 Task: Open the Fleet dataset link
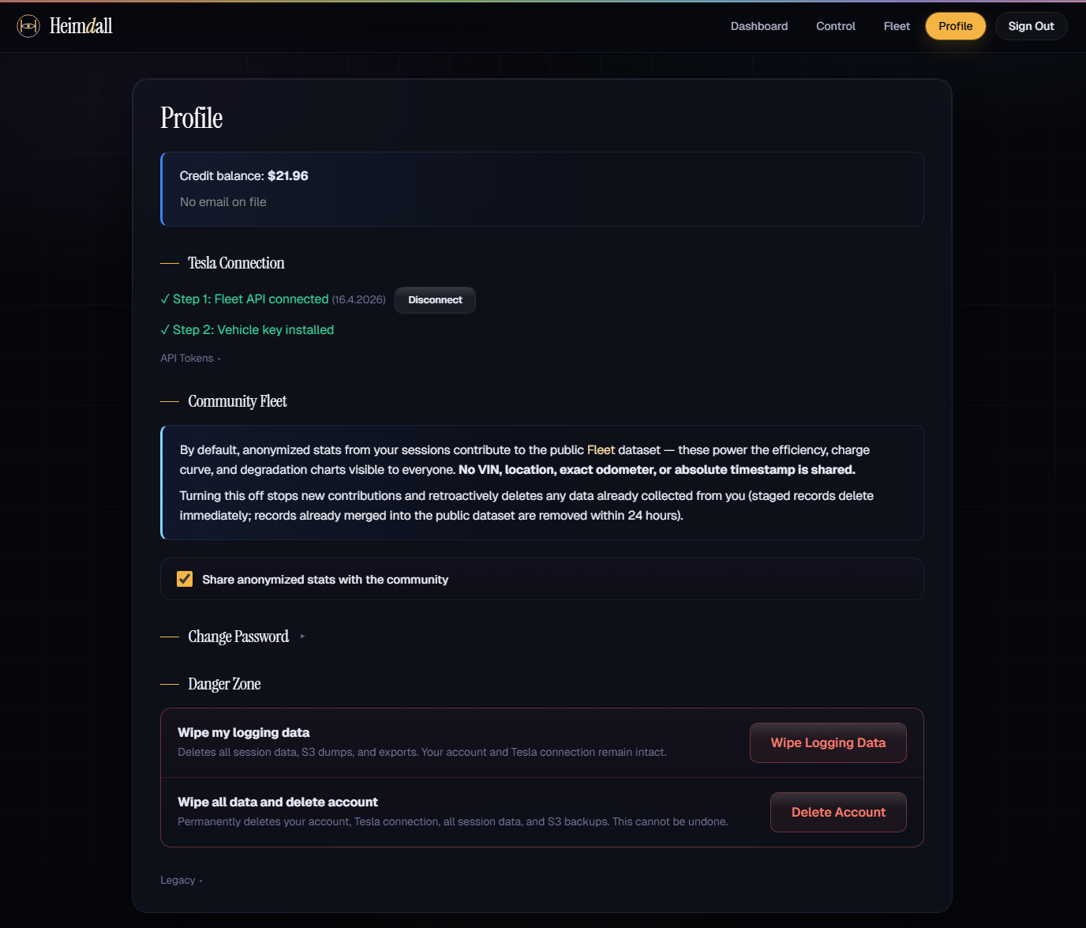pos(601,450)
